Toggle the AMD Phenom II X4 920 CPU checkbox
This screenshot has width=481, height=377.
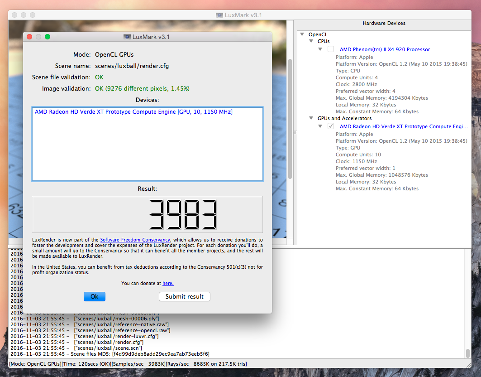pos(331,49)
